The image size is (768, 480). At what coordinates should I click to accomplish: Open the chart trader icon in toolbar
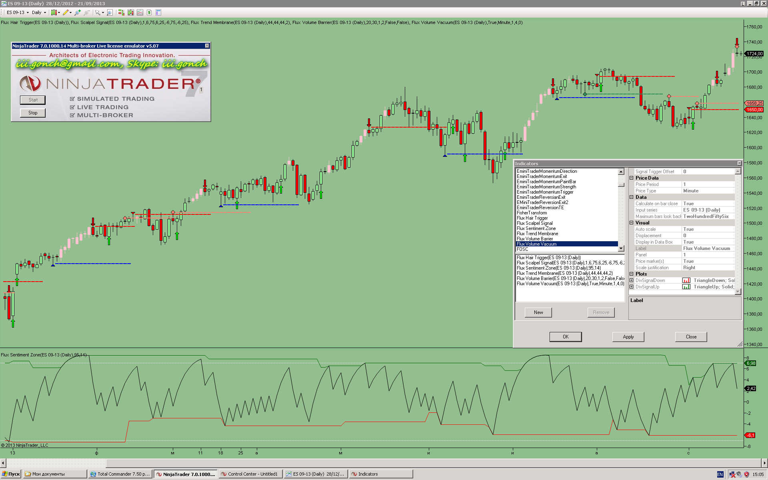tap(121, 12)
